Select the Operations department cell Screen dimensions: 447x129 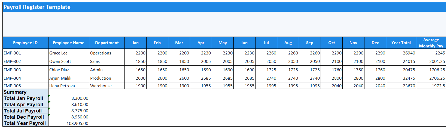click(x=107, y=53)
